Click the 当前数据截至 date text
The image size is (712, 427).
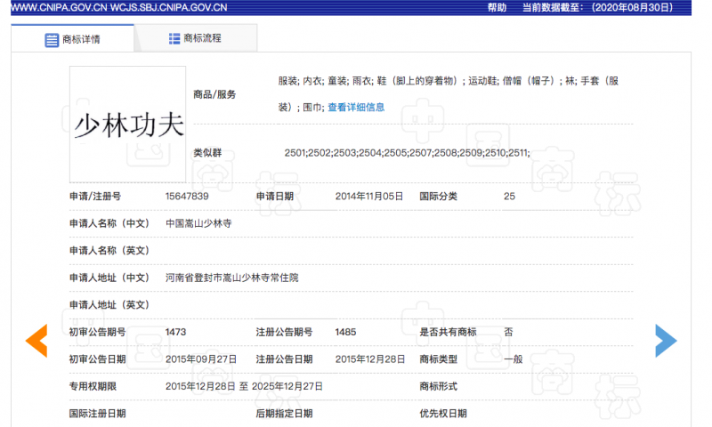[x=597, y=8]
